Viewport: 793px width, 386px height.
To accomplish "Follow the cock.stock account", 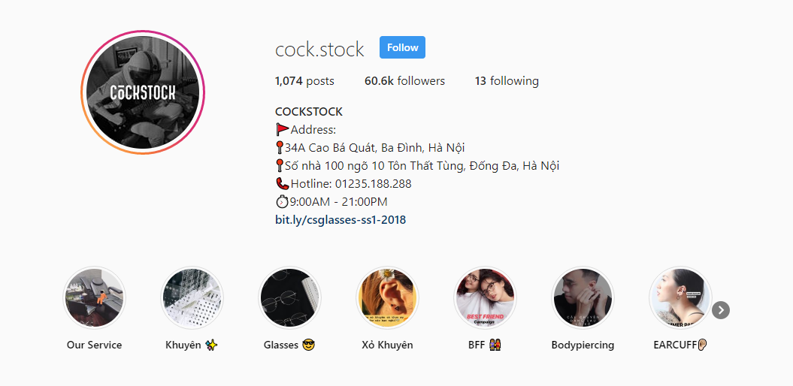I will pos(403,47).
